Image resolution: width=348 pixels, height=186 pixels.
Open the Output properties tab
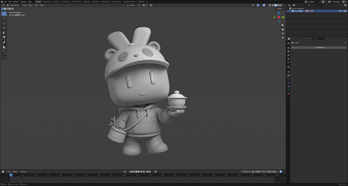[288, 51]
